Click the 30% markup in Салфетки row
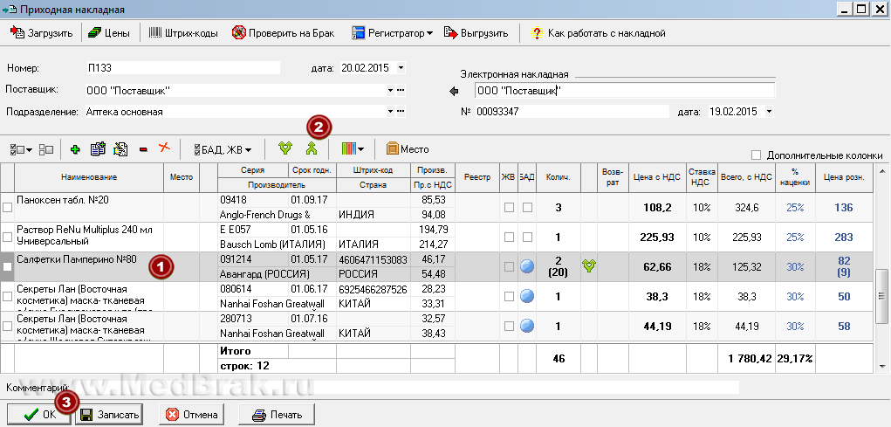Screen dimensions: 891x427 pos(795,266)
